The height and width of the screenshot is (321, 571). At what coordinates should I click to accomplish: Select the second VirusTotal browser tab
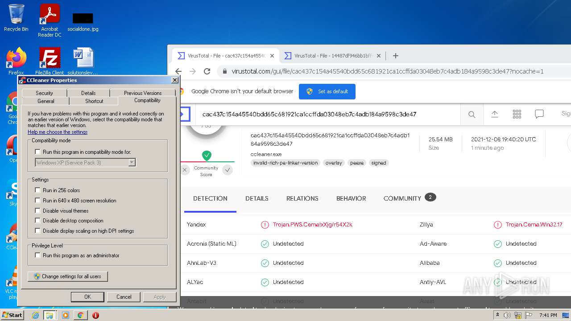(x=332, y=56)
